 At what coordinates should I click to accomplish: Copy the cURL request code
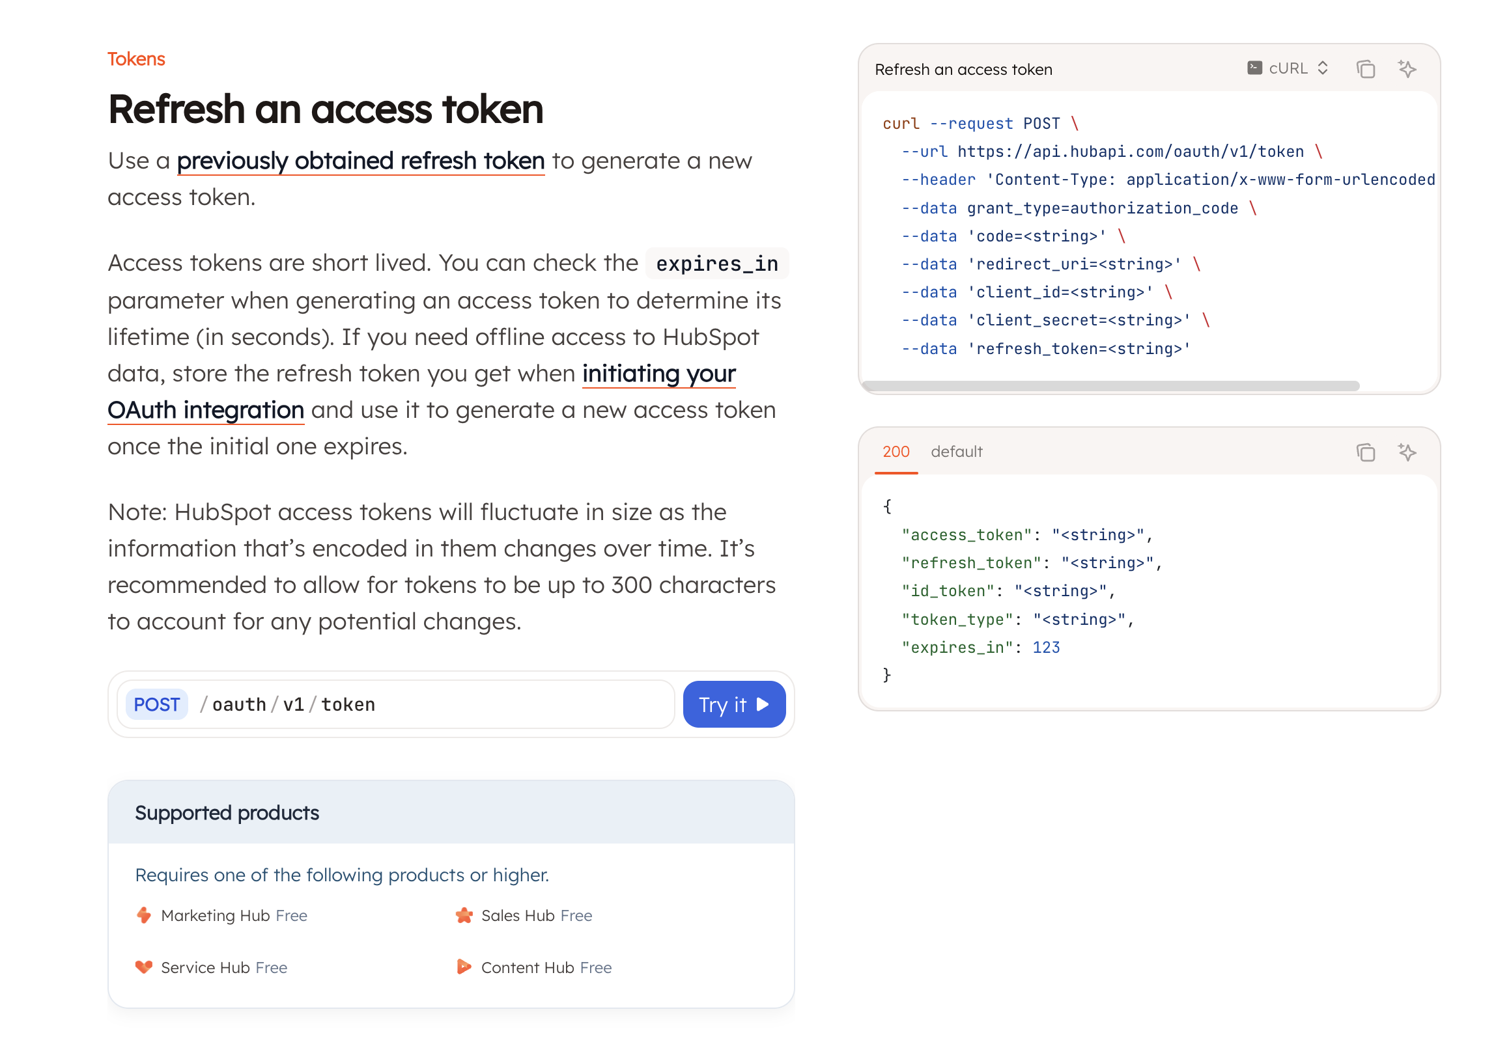point(1365,69)
